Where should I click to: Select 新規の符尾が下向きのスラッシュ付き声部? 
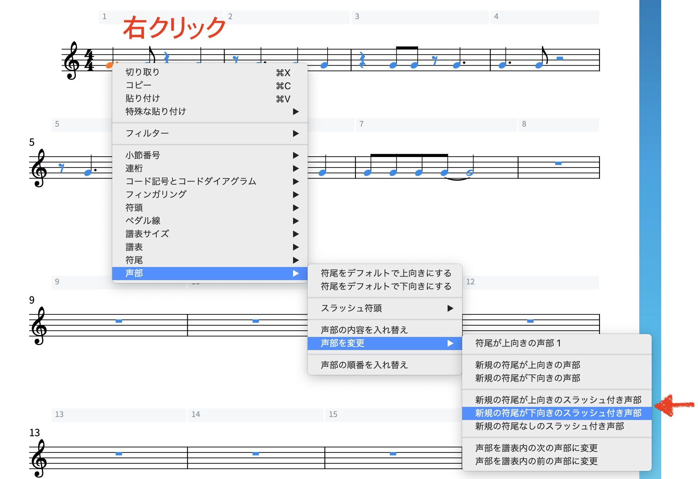click(x=558, y=413)
